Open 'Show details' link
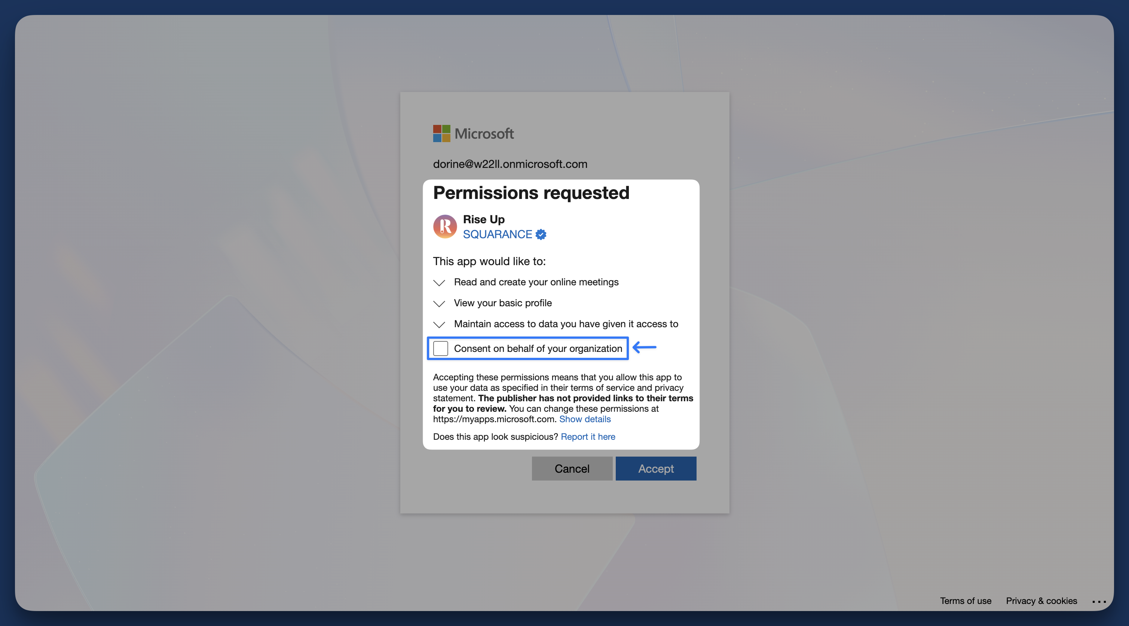This screenshot has height=626, width=1129. (x=584, y=419)
